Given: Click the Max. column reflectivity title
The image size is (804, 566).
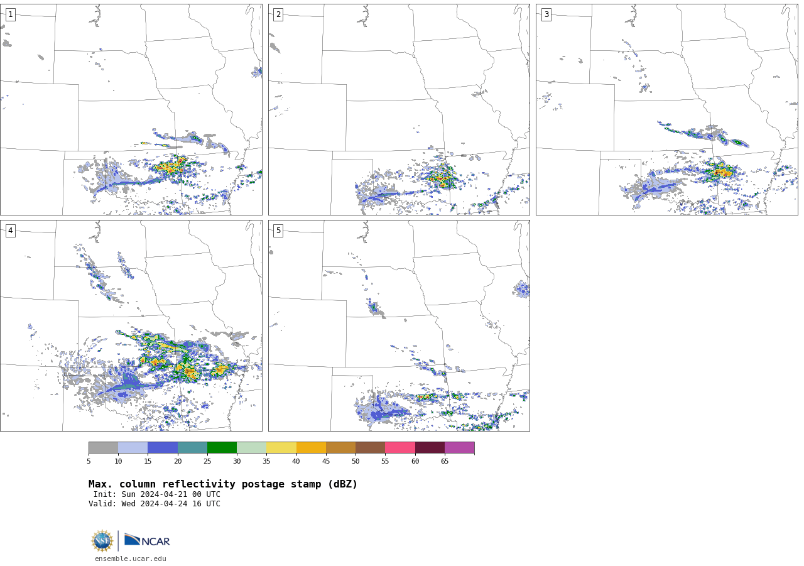Looking at the screenshot, I should [x=223, y=484].
